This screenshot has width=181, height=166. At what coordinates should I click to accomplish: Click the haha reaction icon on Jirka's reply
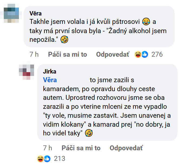coord(41,158)
